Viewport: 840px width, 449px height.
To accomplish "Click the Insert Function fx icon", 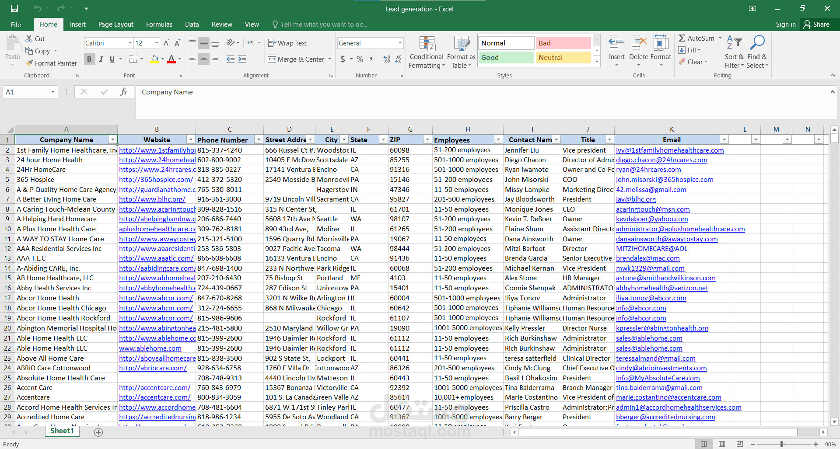I will coord(123,92).
